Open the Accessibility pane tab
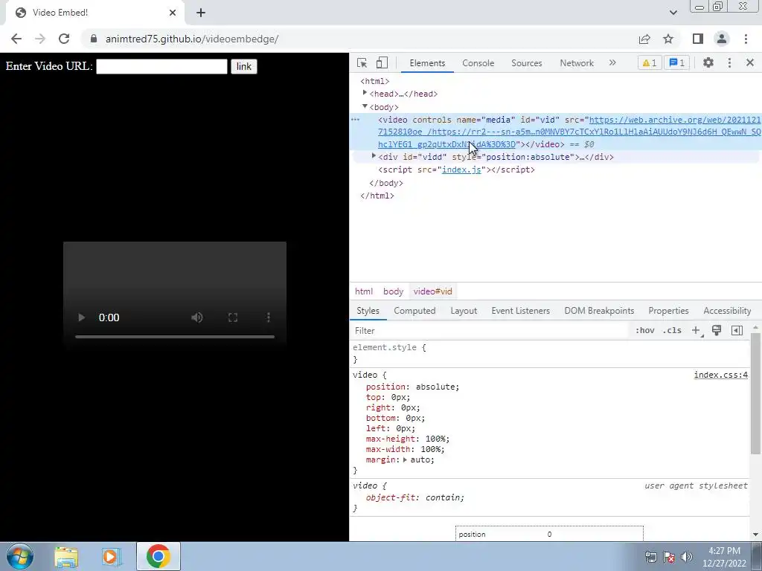This screenshot has width=762, height=571. (727, 311)
